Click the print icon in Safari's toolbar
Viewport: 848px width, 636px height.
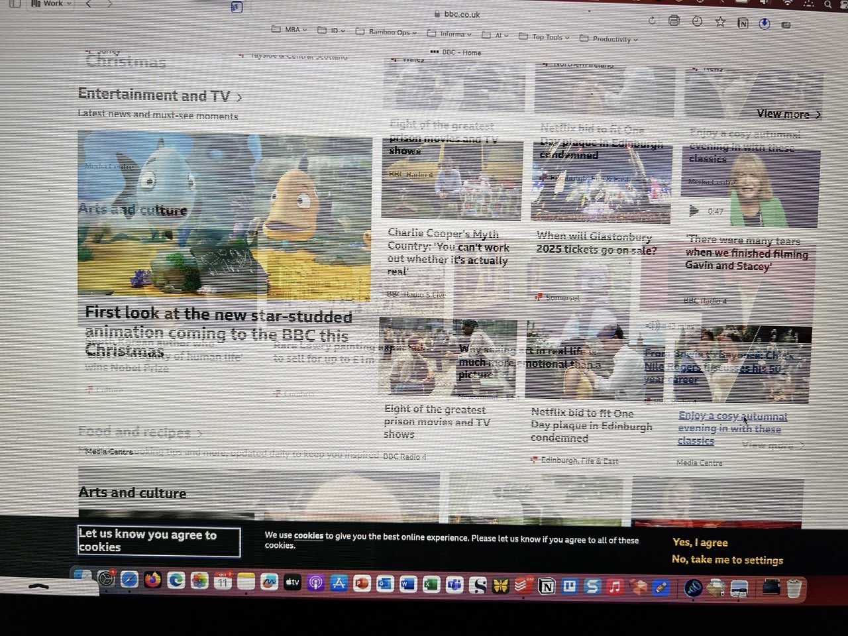674,21
